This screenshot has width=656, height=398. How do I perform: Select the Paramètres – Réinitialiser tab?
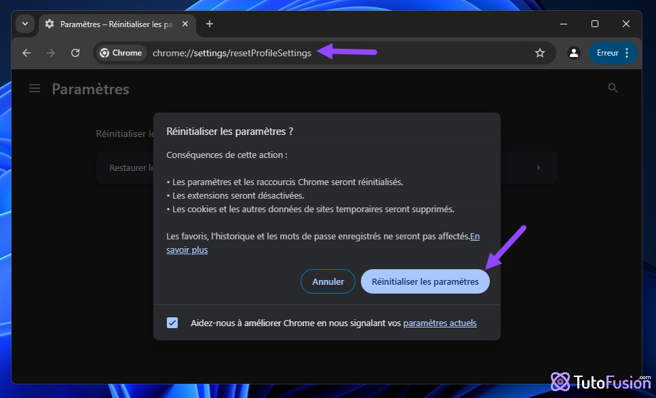116,24
